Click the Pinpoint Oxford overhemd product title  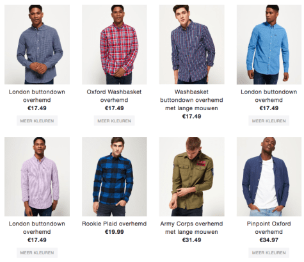coord(269,227)
